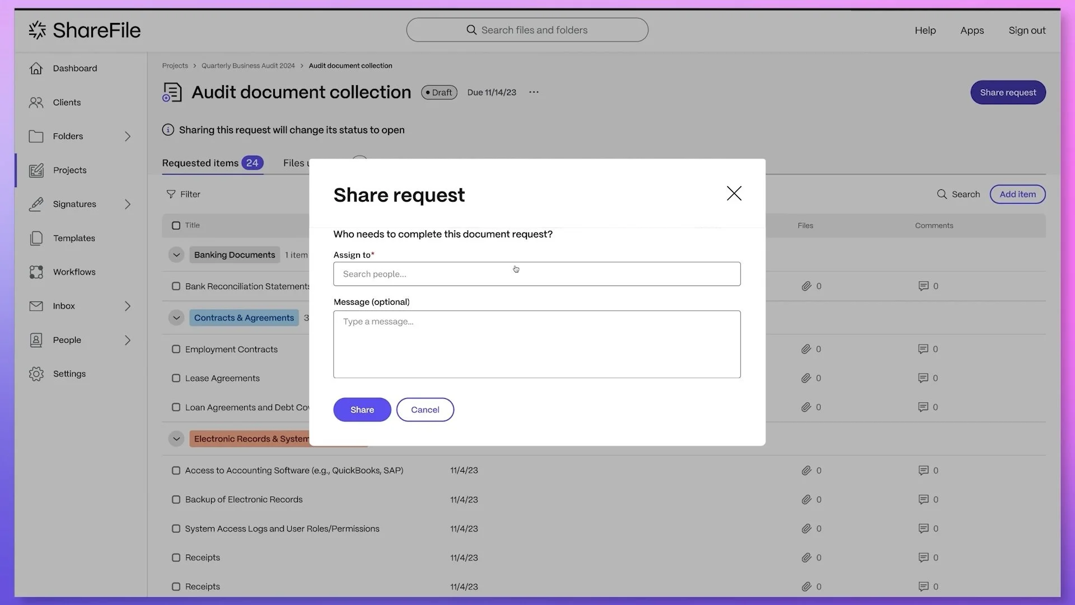The height and width of the screenshot is (605, 1075).
Task: Click the Filter funnel icon
Action: 171,194
